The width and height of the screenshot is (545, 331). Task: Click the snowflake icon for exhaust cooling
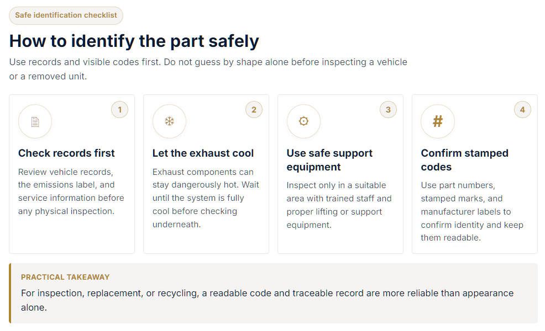coord(169,121)
